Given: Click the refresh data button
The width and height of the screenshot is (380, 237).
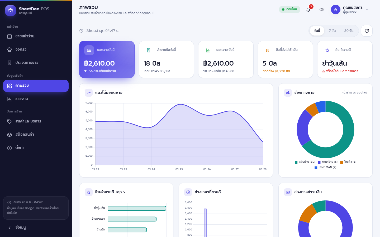Looking at the screenshot, I should point(367,31).
